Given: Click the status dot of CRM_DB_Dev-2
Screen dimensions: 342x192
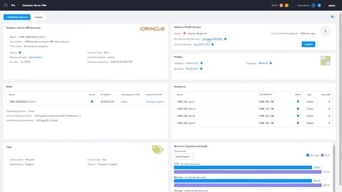Looking at the screenshot, I should (298, 109).
